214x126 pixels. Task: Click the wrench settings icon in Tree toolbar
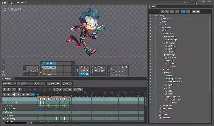[x=188, y=12]
